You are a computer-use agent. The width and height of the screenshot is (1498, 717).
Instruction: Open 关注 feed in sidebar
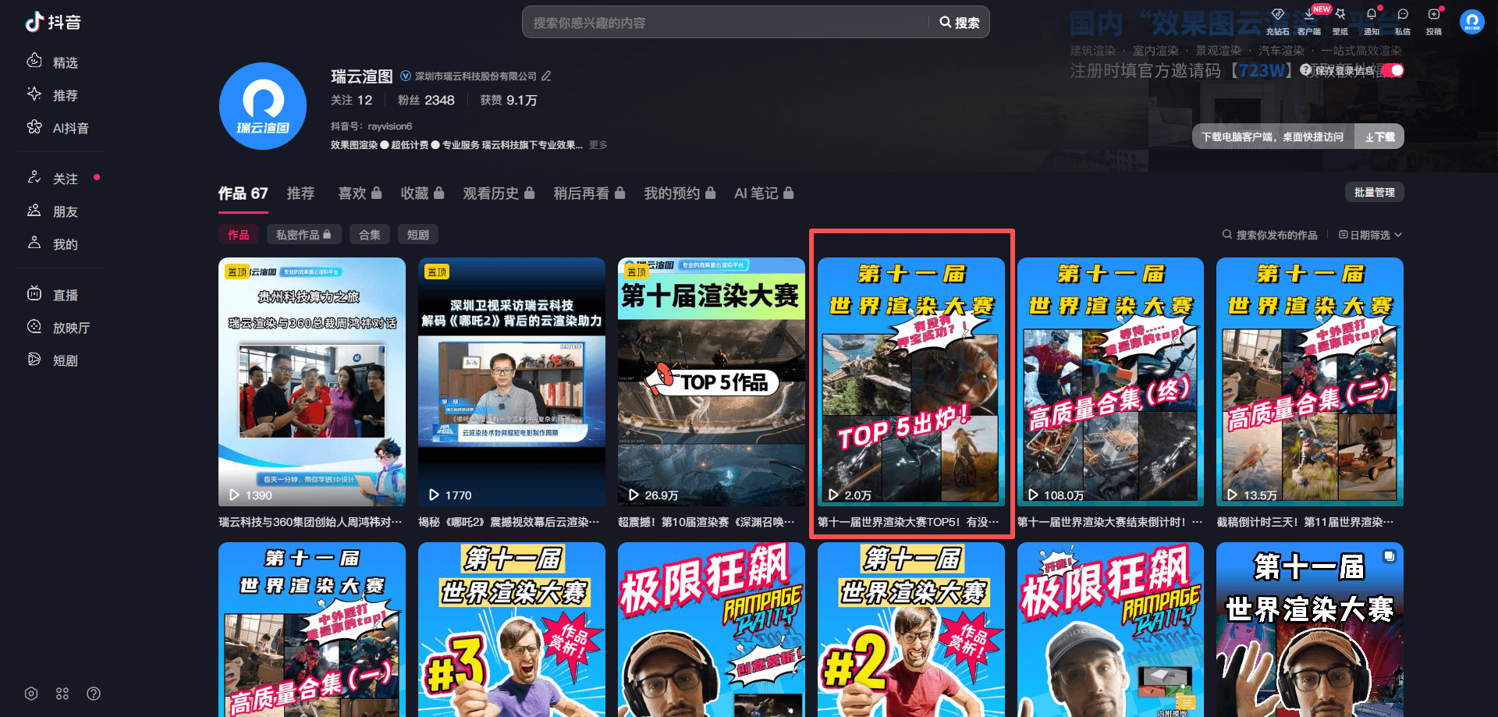coord(53,179)
